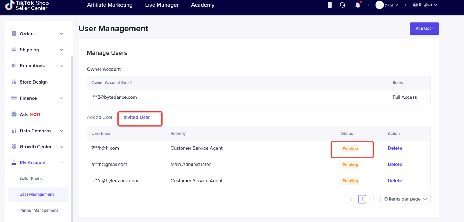Screen dimensions: 464x222
Task: Open the English language dropdown
Action: (x=425, y=5)
